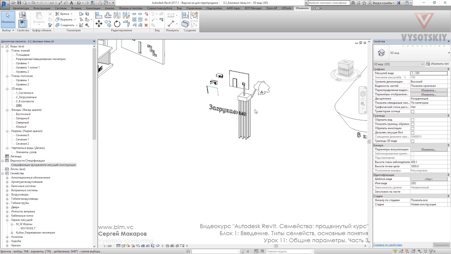Open the '3D вид' type selector dropdown
Screen dimensions: 451x254
click(x=449, y=53)
